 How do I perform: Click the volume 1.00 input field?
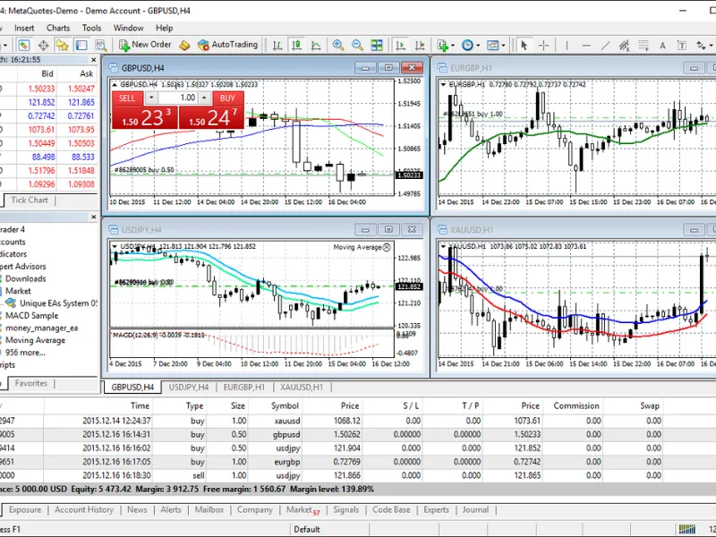[178, 98]
